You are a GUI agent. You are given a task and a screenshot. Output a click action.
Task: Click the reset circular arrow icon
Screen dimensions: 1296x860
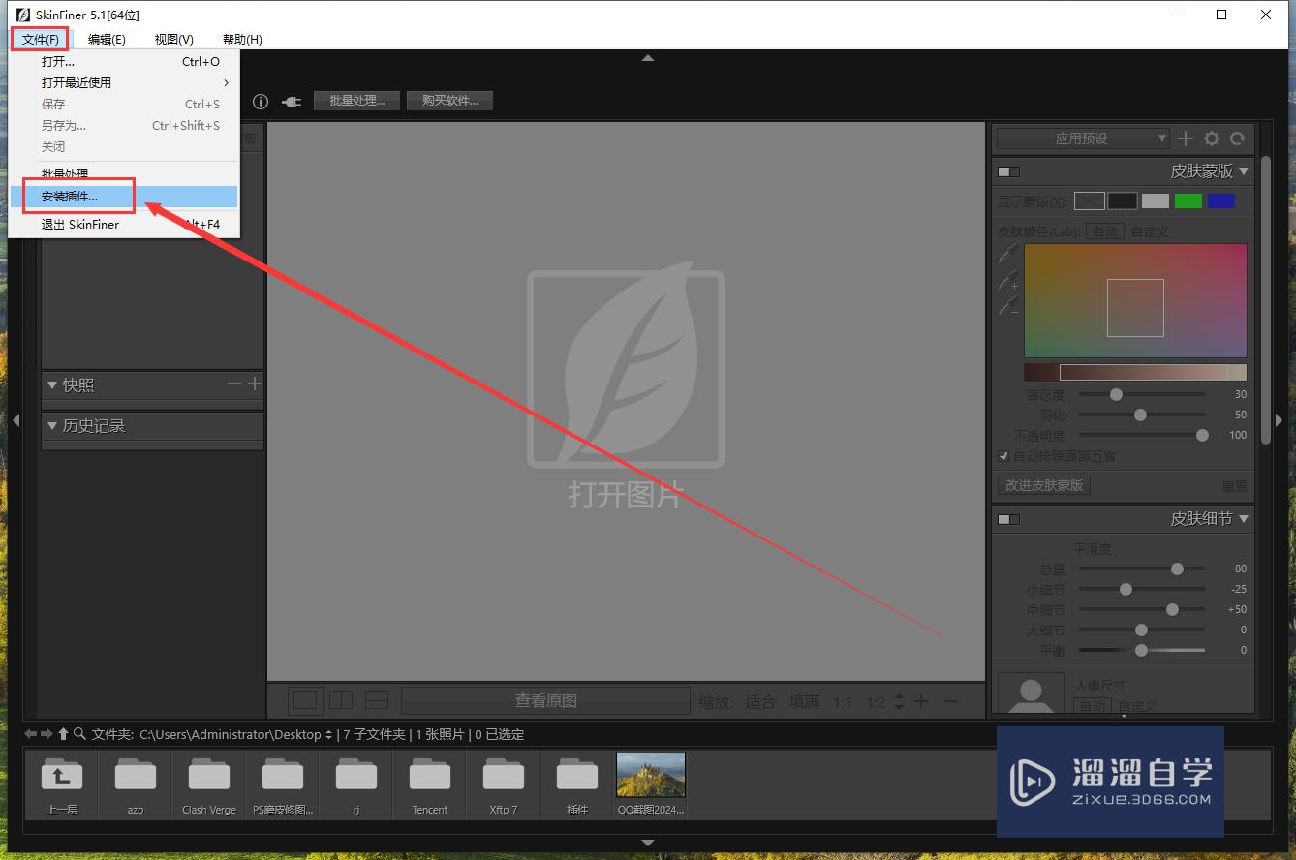[x=1238, y=138]
